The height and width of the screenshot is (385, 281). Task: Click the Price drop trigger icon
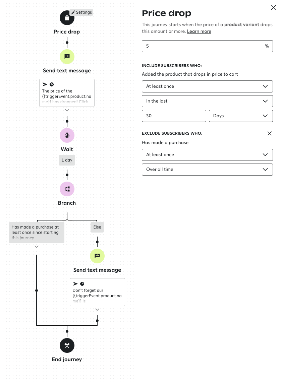(x=67, y=18)
